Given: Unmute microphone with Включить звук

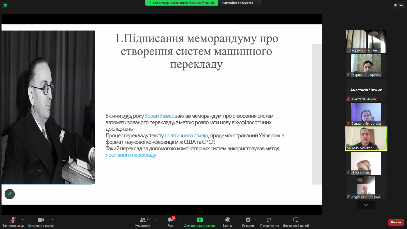Looking at the screenshot, I should tap(13, 220).
